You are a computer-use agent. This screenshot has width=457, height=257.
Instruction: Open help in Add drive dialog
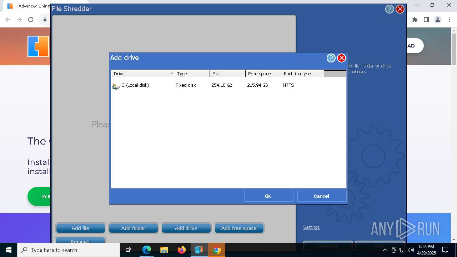click(331, 58)
